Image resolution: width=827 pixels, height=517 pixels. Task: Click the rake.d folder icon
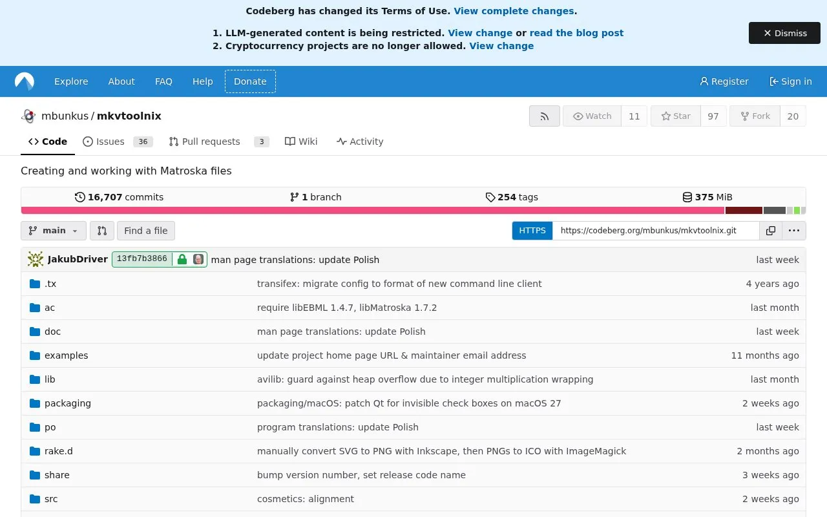point(35,451)
